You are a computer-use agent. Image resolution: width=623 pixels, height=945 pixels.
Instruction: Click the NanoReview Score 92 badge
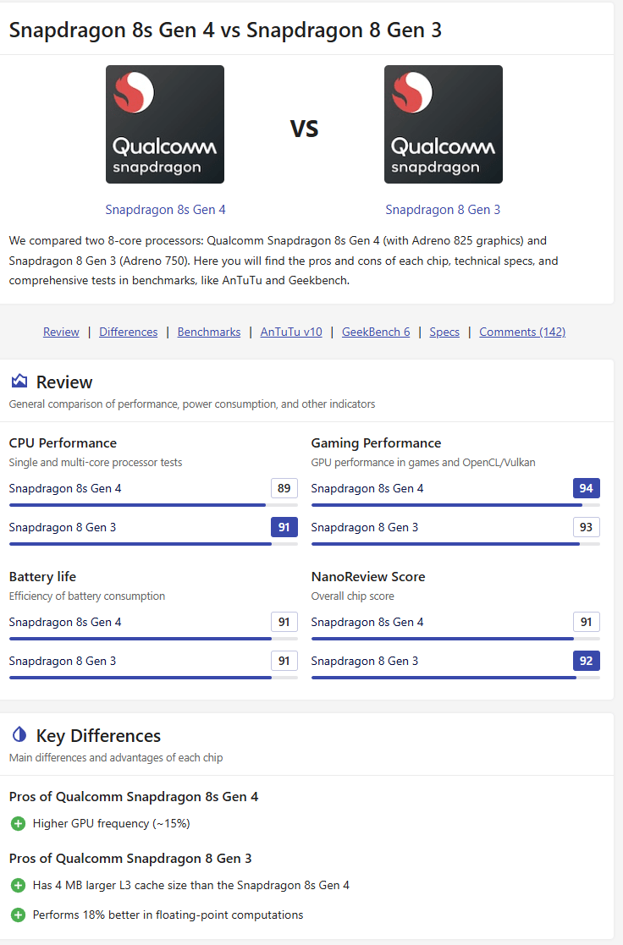pyautogui.click(x=586, y=661)
